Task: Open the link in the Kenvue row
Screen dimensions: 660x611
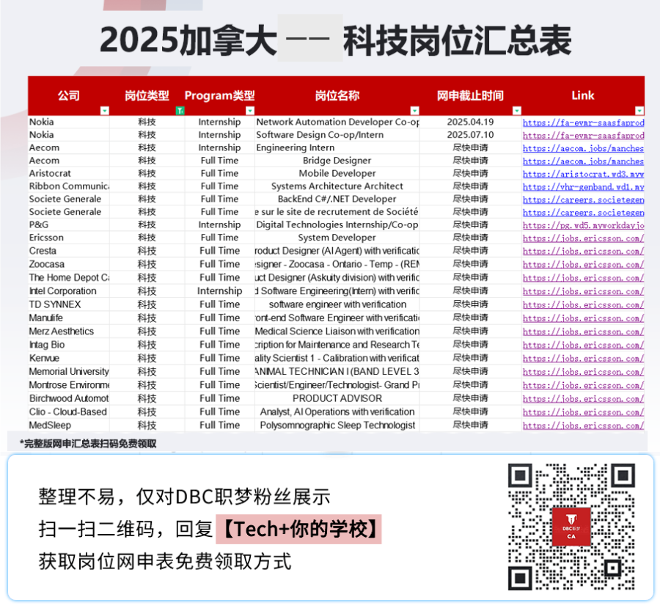Action: (584, 359)
